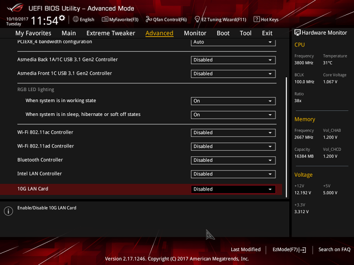Select Asmedia Back 1A/1C USB 3.1 Gen2 Controller label
This screenshot has width=354, height=265.
(x=67, y=60)
